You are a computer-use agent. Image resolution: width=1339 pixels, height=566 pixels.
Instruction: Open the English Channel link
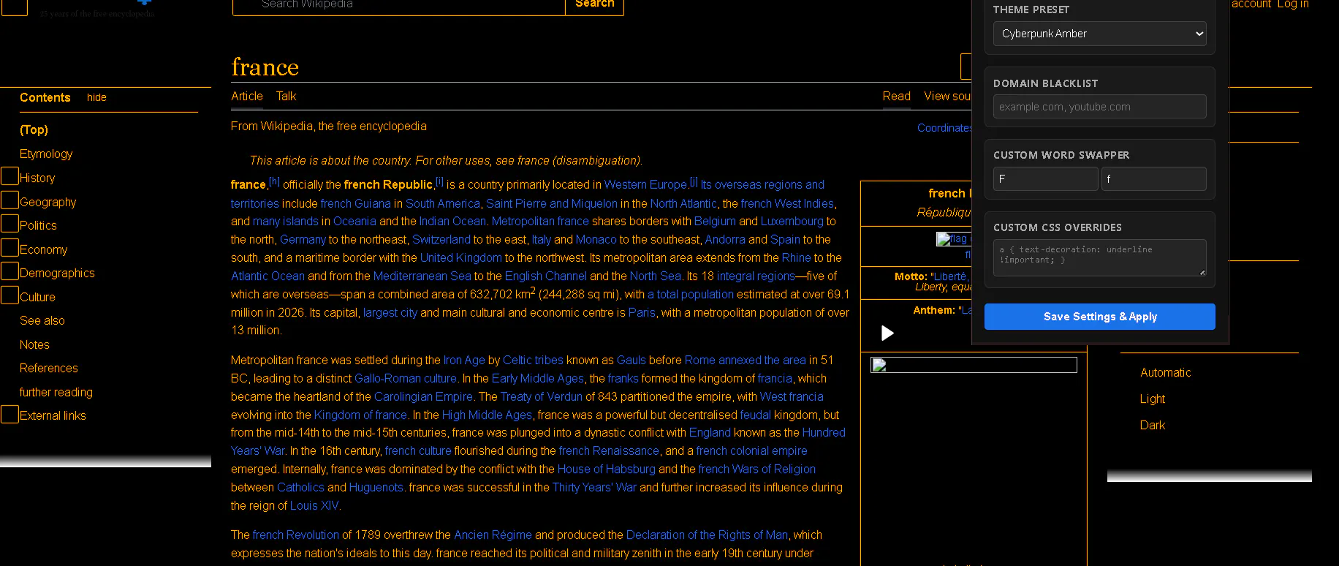coord(546,276)
